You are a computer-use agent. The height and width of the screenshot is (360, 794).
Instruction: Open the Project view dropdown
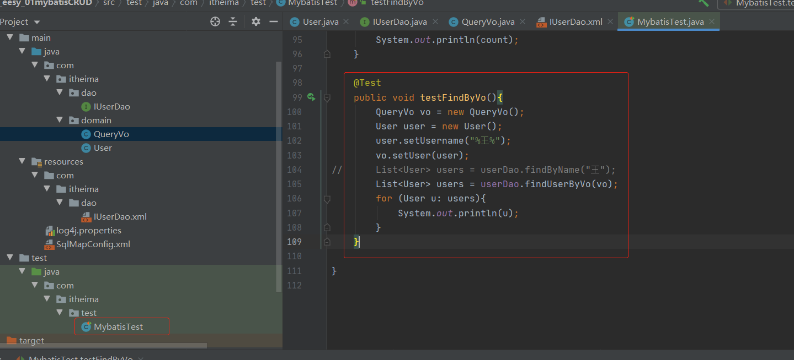(37, 22)
